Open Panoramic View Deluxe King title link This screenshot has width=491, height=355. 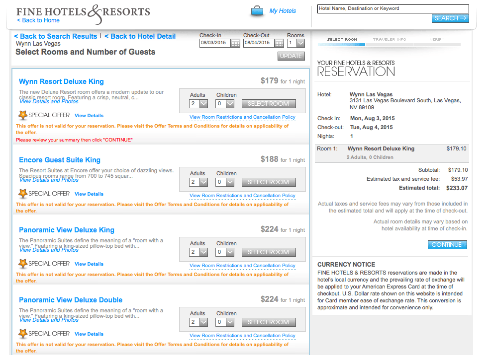(67, 230)
